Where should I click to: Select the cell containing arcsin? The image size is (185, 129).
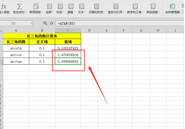(x=16, y=48)
